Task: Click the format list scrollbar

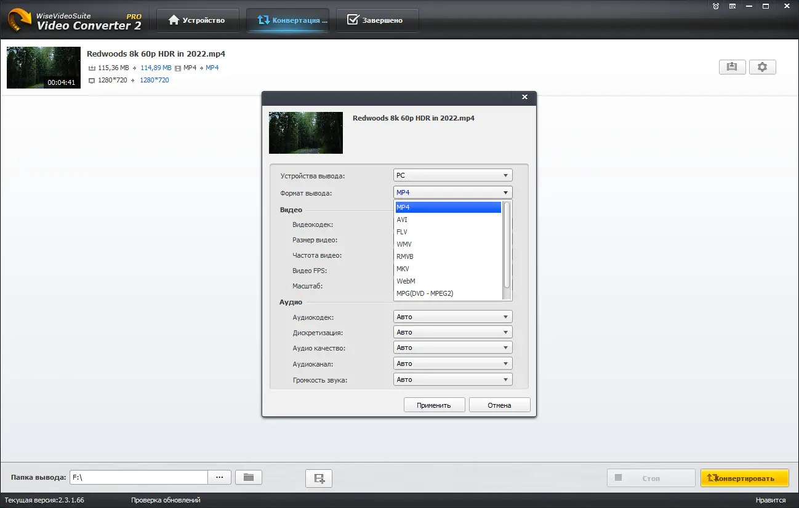Action: click(x=507, y=245)
